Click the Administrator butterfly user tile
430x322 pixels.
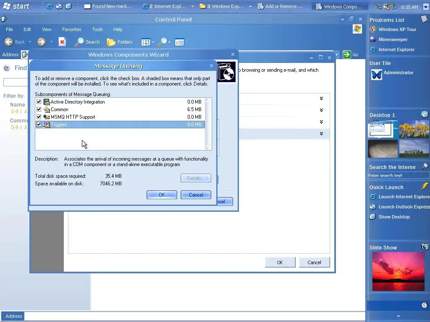pyautogui.click(x=377, y=75)
